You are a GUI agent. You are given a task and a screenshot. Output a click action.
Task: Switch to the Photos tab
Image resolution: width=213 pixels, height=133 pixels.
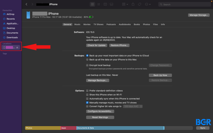click(146, 24)
